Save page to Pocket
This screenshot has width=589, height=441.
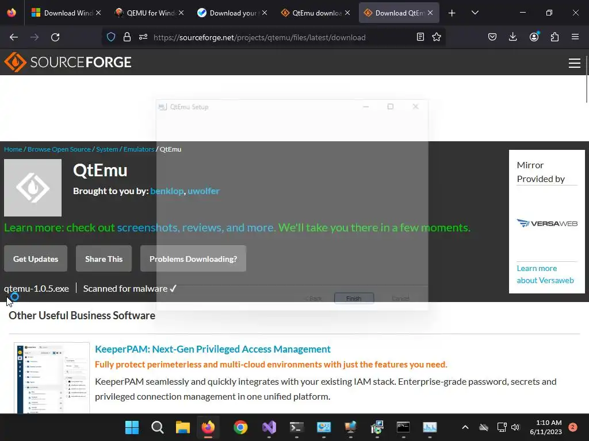492,37
